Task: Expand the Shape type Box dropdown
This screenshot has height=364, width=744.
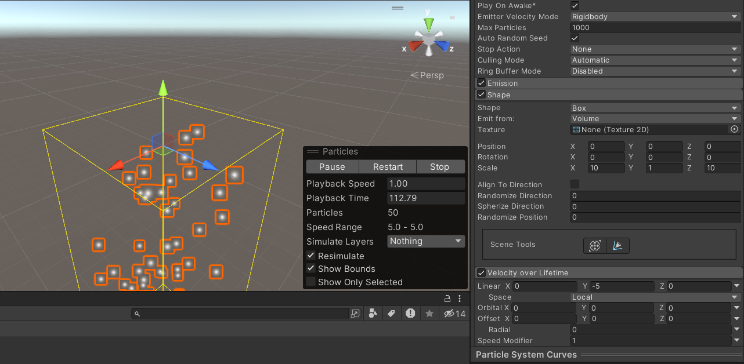Action: coord(655,108)
